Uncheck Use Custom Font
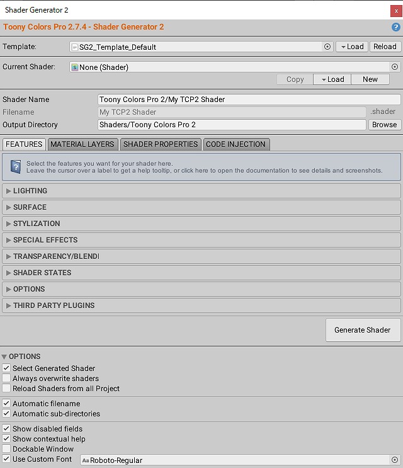Image resolution: width=403 pixels, height=468 pixels. 6,459
